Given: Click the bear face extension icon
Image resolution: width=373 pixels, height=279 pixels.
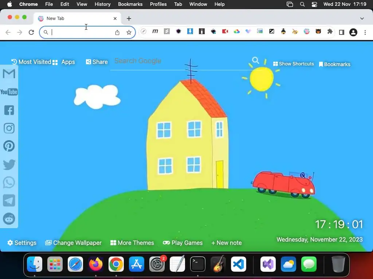Looking at the screenshot, I should click(318, 31).
